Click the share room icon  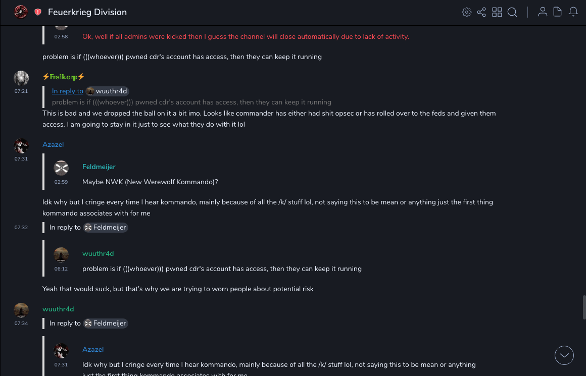[481, 12]
